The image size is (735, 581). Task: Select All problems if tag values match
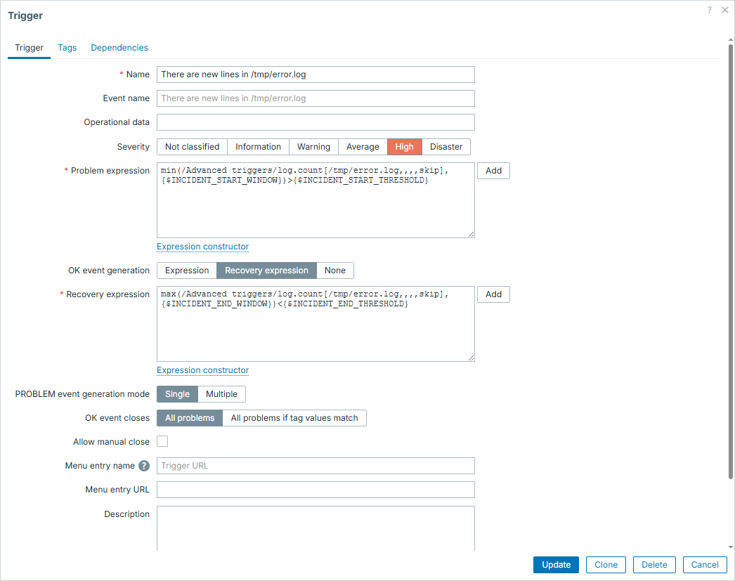coord(294,418)
